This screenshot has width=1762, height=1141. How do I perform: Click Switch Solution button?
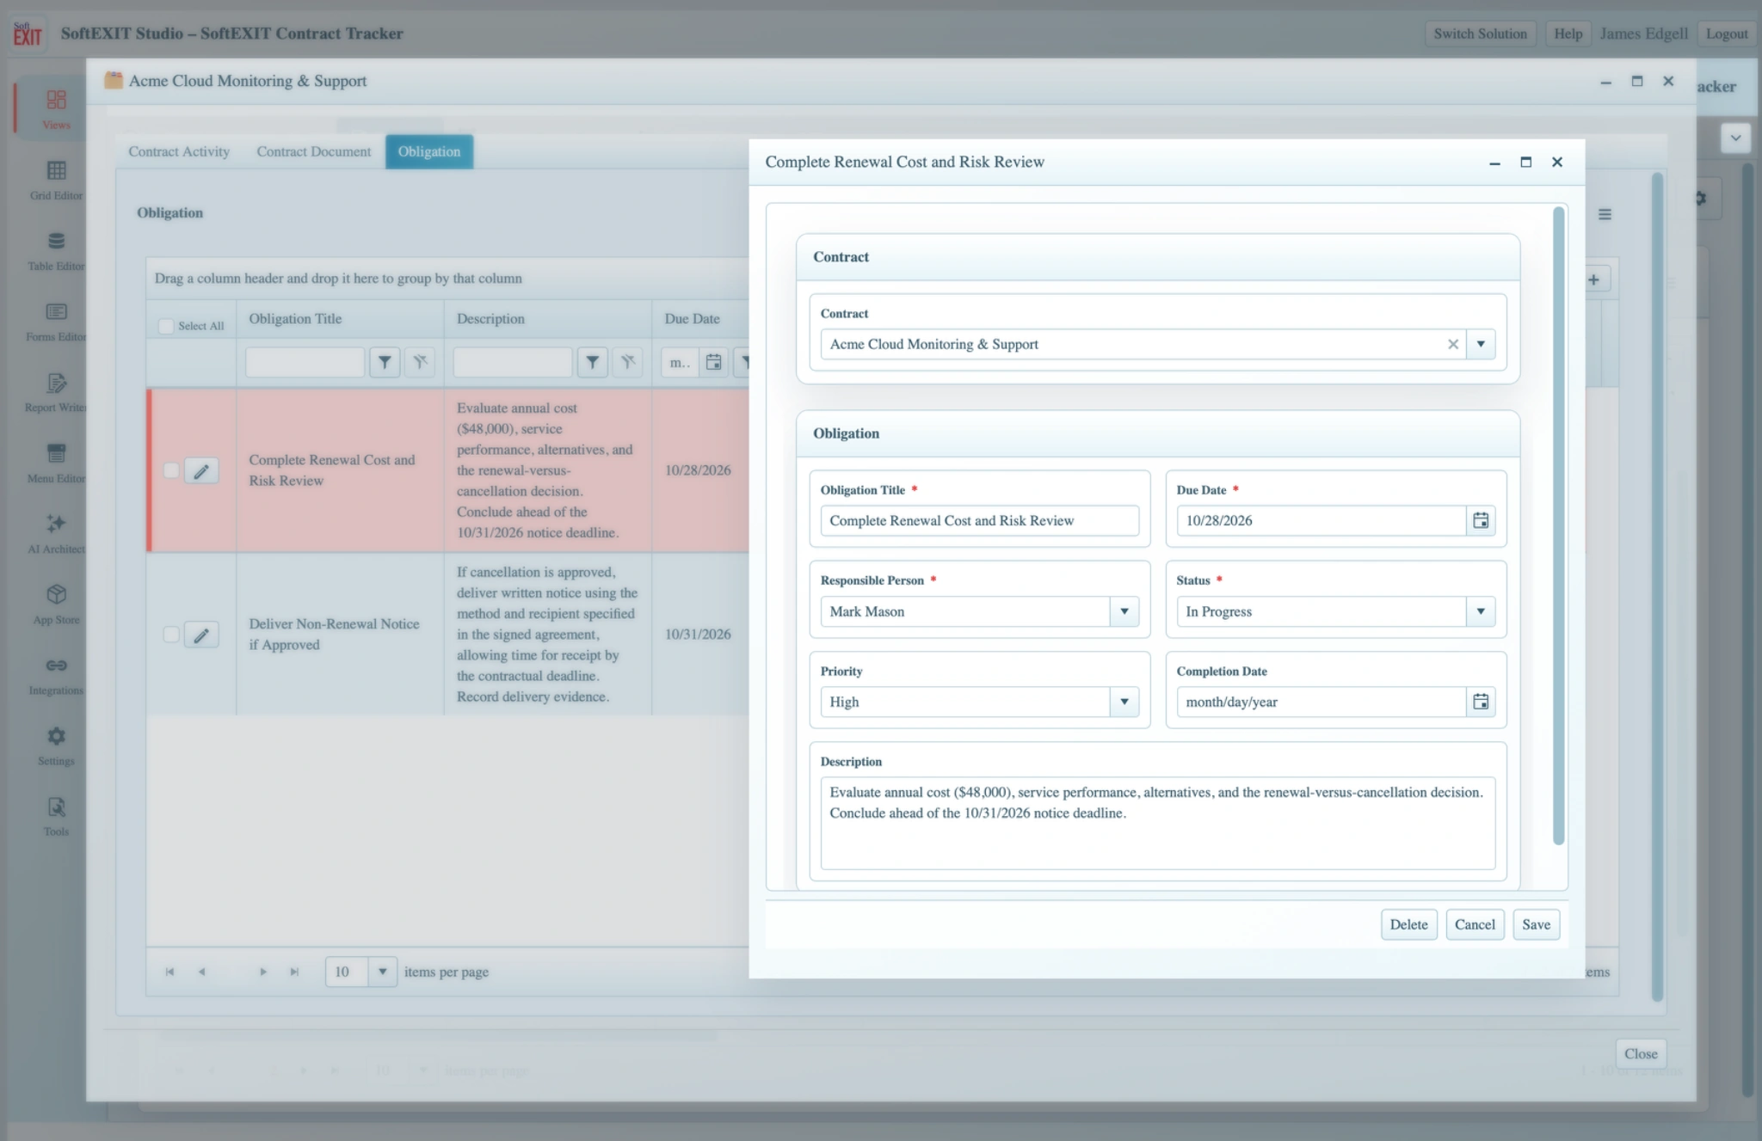point(1480,34)
